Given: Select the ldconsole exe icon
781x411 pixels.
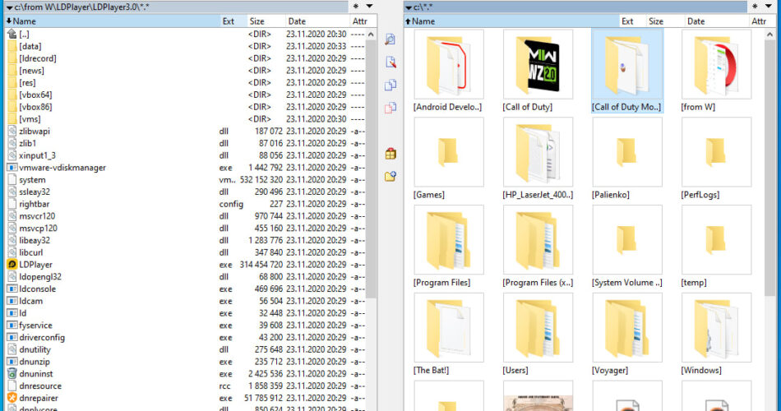Looking at the screenshot, I should click(x=12, y=289).
